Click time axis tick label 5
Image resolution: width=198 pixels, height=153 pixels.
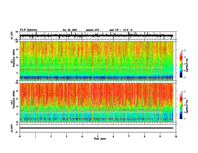98,136
